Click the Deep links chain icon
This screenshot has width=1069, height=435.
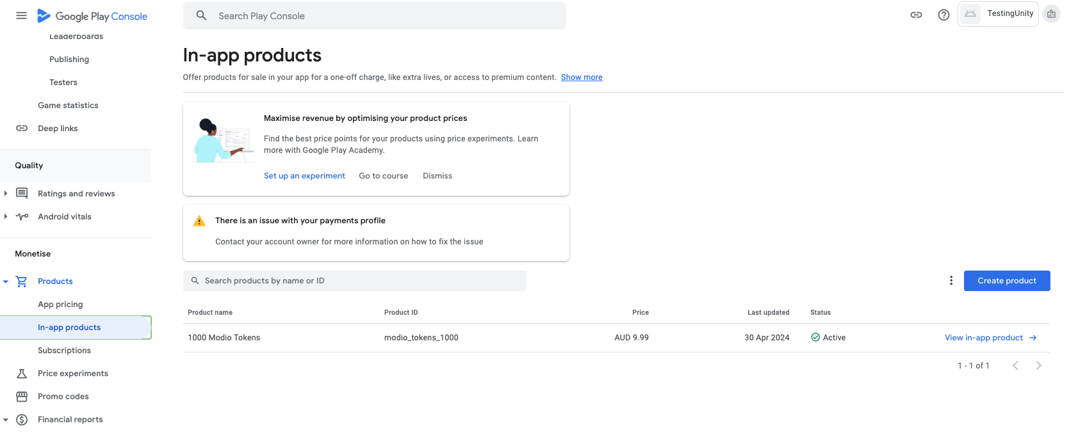(x=22, y=128)
